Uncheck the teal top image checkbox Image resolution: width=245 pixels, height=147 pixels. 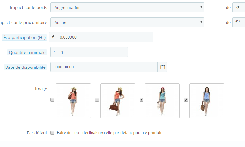coord(141,100)
